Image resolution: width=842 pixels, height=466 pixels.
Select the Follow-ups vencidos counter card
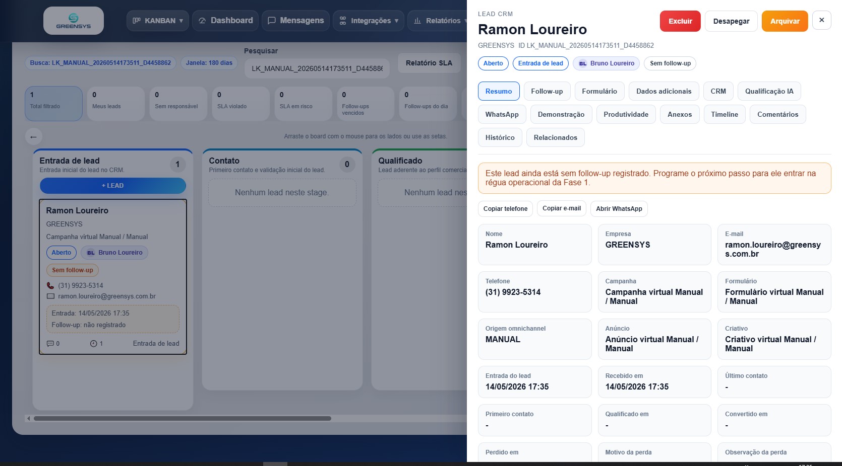point(366,104)
